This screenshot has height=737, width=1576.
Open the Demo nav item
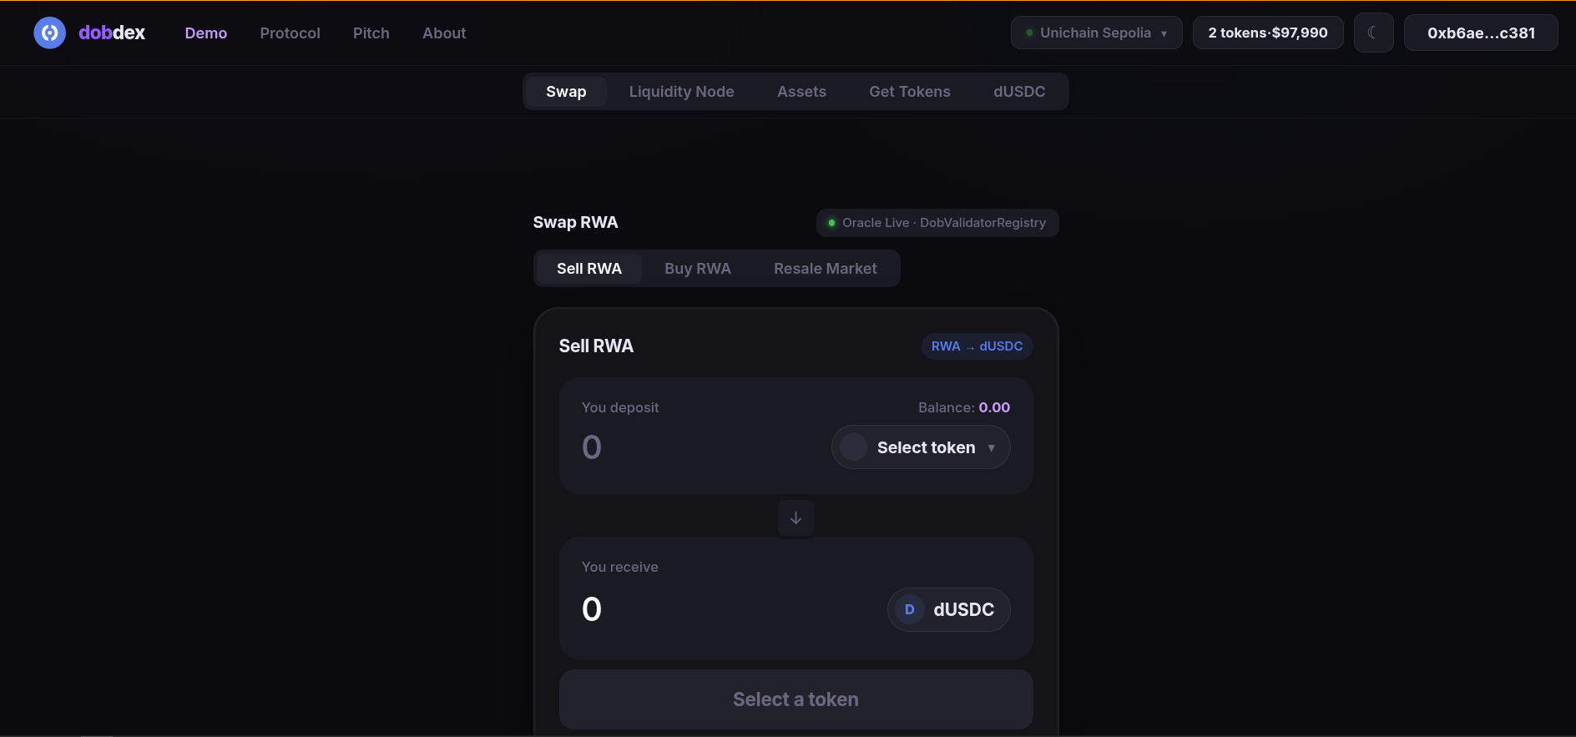[206, 33]
